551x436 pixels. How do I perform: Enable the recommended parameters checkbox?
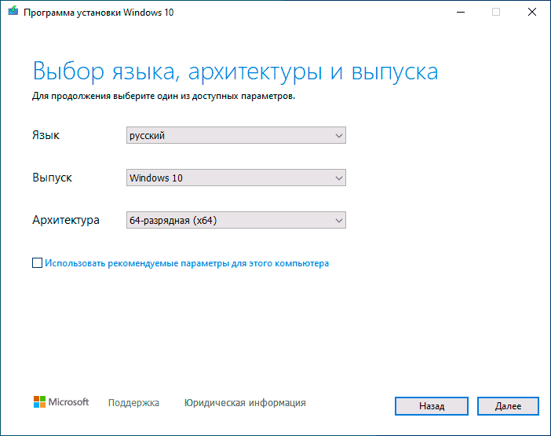pyautogui.click(x=38, y=264)
